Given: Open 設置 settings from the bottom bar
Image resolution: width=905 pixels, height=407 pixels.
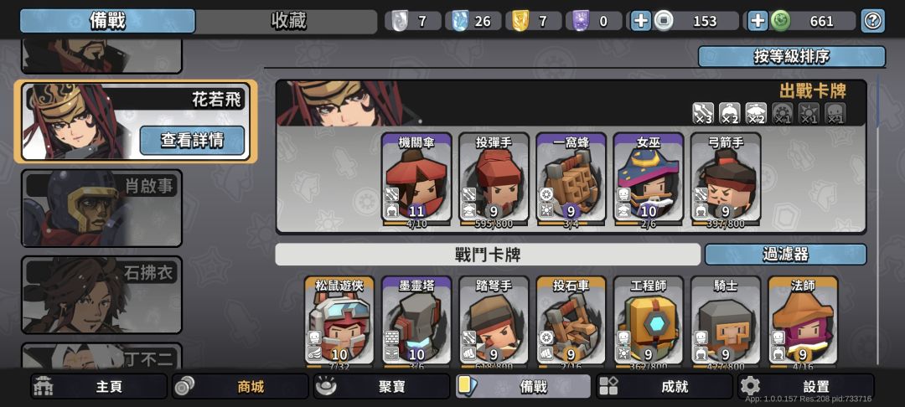Looking at the screenshot, I should (806, 386).
